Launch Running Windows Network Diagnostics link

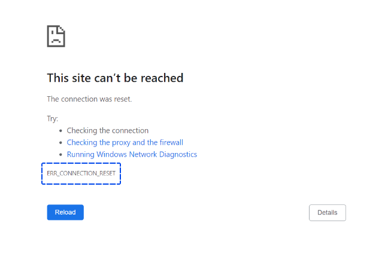click(x=132, y=154)
